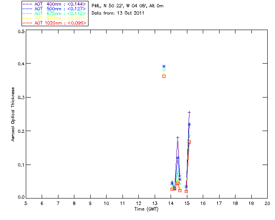
Task: Click the legend entry AOT 1020nm <0.096>
Action: (x=55, y=23)
